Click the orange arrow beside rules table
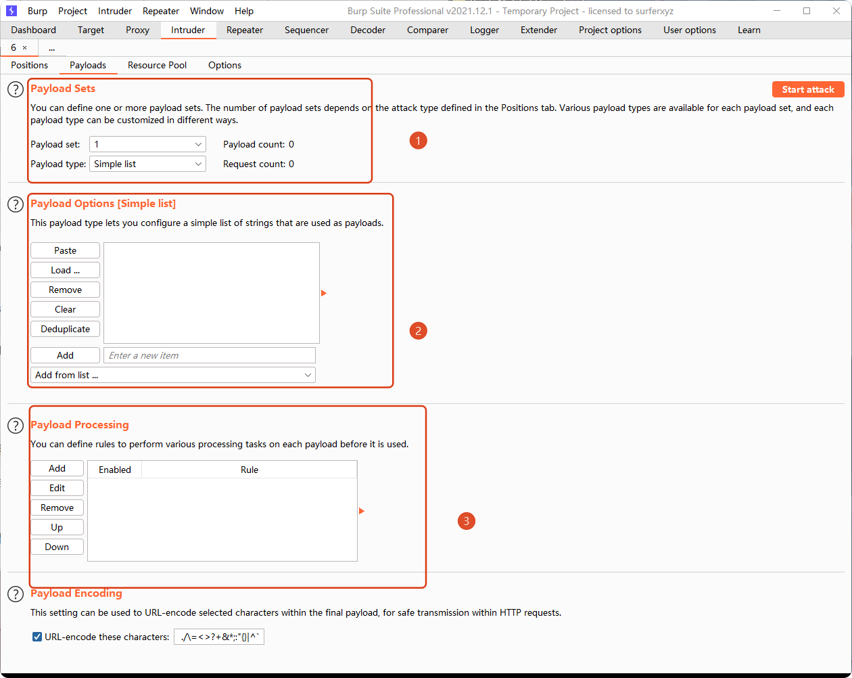The width and height of the screenshot is (852, 678). pos(362,511)
